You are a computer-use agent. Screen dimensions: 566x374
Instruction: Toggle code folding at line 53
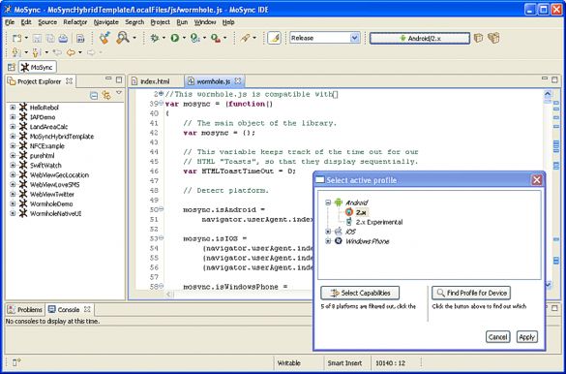161,237
